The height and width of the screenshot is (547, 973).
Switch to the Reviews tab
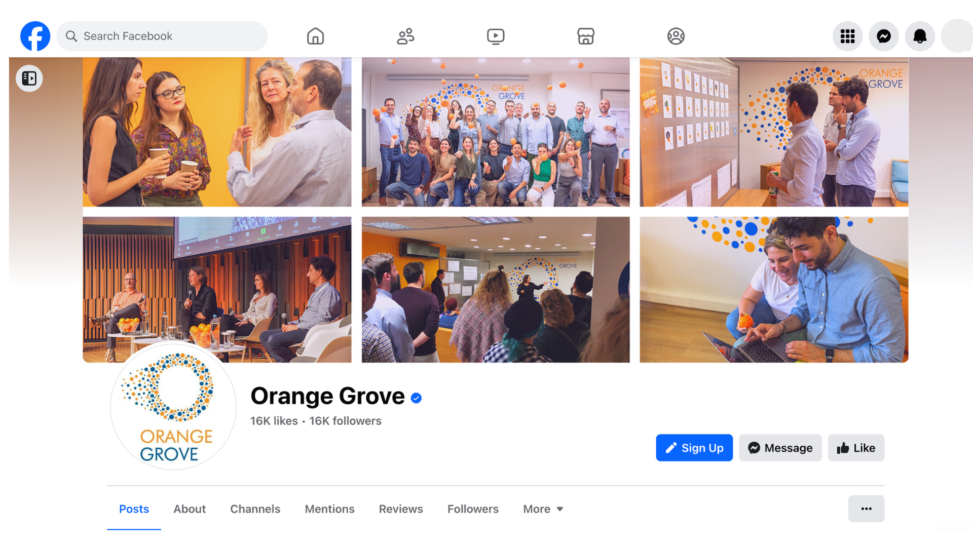pyautogui.click(x=401, y=509)
